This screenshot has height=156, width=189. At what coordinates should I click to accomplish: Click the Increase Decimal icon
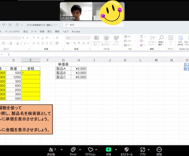[x=83, y=43]
